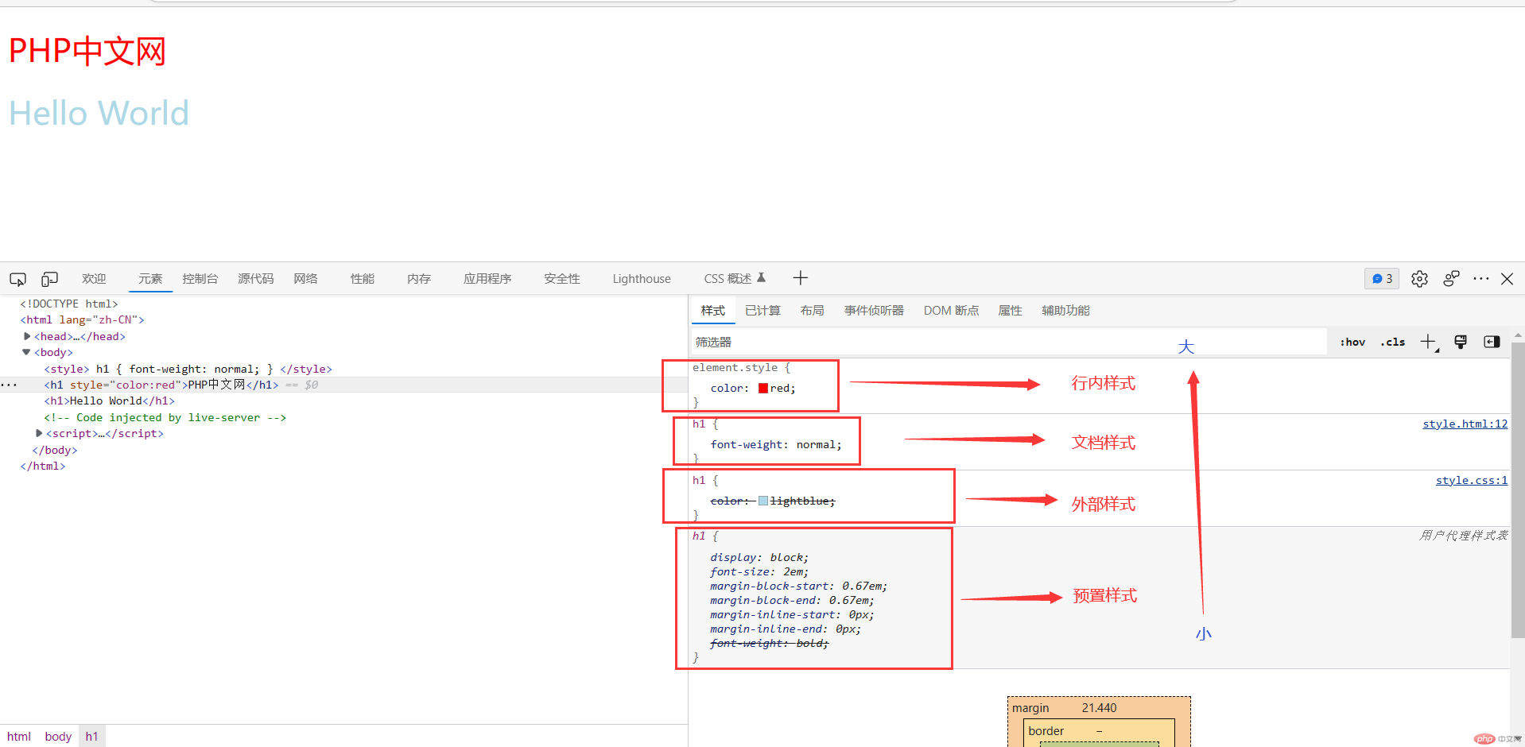
Task: Click the CSS 概述 experimental flask icon
Action: 761,277
